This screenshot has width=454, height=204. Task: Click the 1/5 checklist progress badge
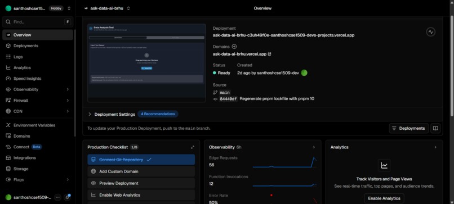click(134, 147)
